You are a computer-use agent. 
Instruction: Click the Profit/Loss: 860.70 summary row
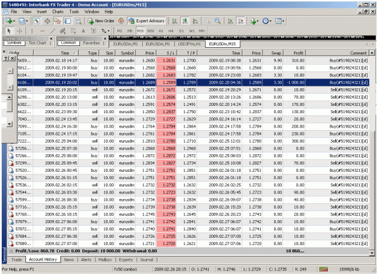[189, 251]
